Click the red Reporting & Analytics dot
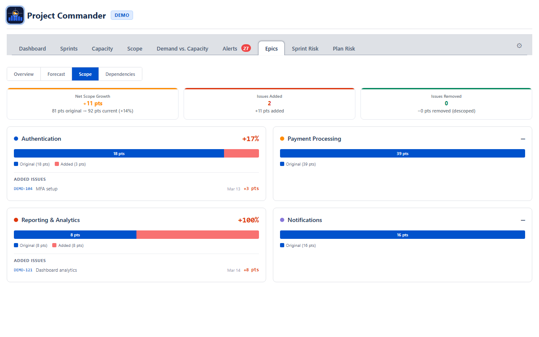The height and width of the screenshot is (337, 539). coord(16,220)
